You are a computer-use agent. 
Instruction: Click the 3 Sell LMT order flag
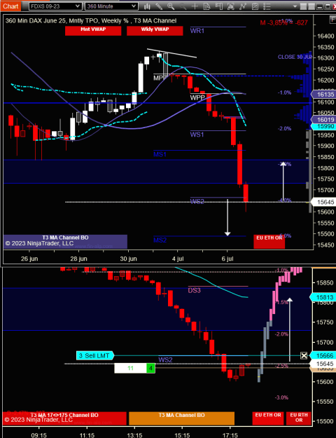95,355
